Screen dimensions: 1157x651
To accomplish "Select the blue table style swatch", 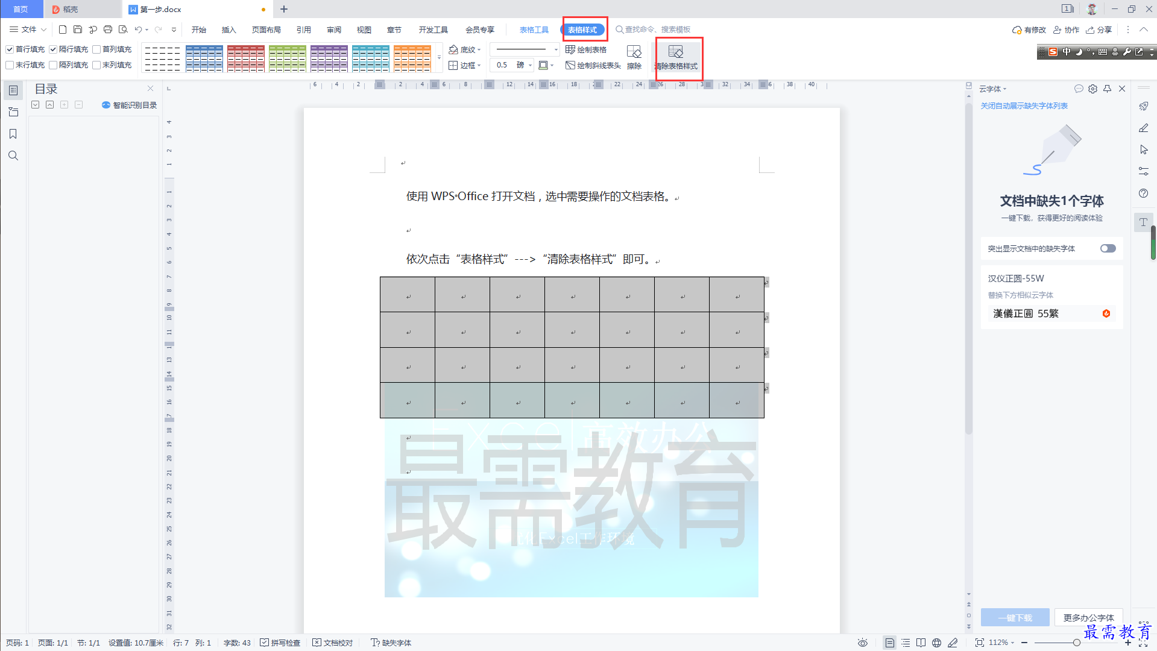I will pos(204,58).
